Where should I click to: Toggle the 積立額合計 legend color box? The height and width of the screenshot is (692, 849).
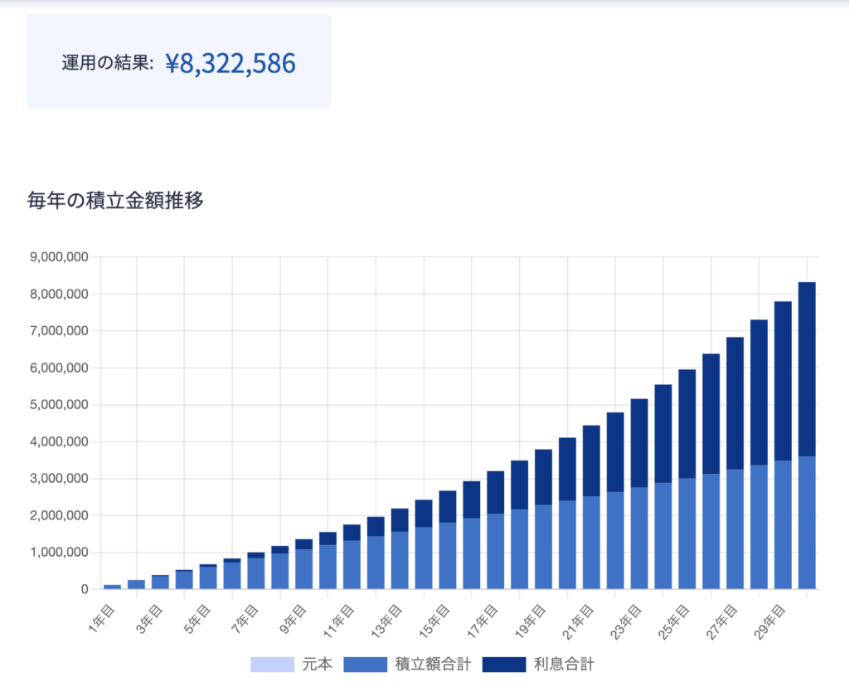(365, 665)
